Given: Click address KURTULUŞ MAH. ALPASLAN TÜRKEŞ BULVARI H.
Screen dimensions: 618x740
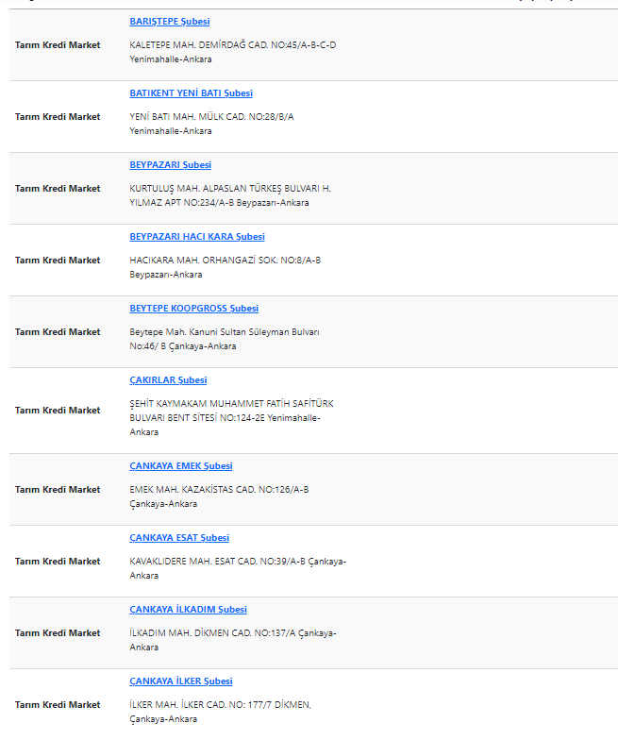Looking at the screenshot, I should pyautogui.click(x=230, y=189).
